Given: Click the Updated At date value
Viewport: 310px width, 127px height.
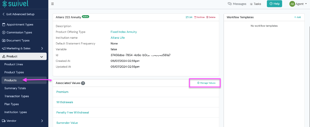Looking at the screenshot, I should pos(125,67).
